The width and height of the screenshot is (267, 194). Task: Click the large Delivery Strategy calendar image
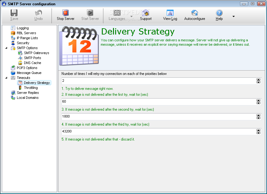[x=79, y=46]
